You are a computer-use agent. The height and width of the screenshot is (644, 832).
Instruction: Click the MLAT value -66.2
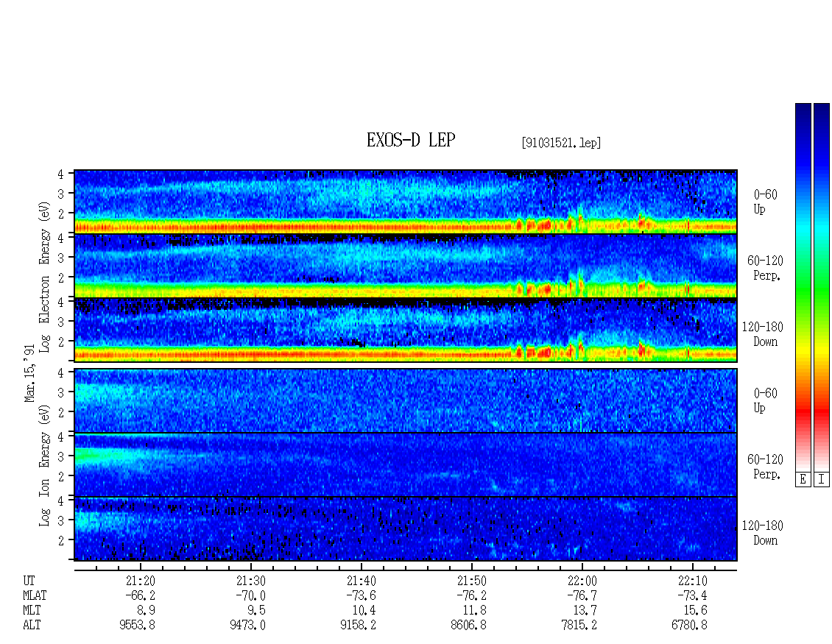point(140,595)
